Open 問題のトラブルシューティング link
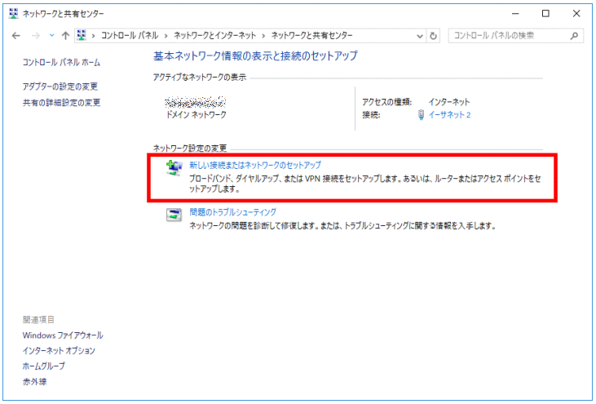The height and width of the screenshot is (404, 596). point(232,211)
